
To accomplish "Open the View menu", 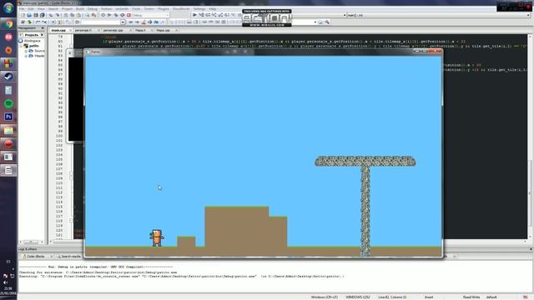I will coord(41,9).
